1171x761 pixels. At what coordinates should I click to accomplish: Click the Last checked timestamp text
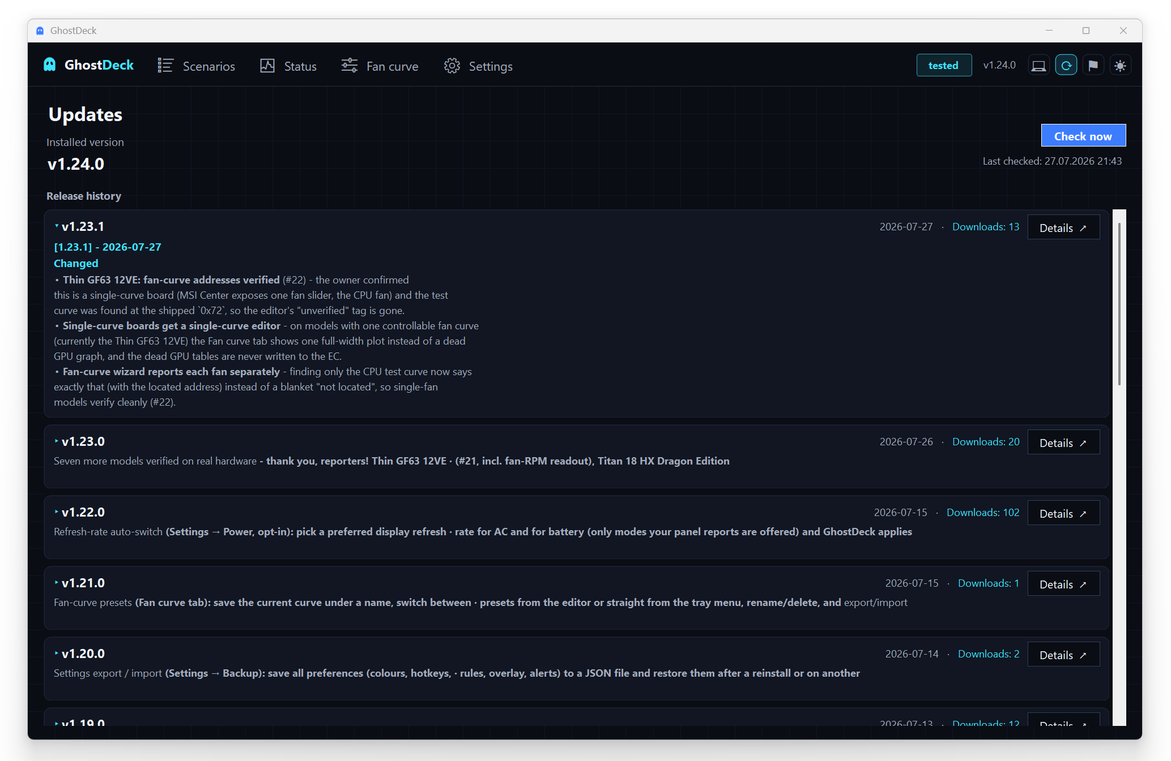[1052, 161]
